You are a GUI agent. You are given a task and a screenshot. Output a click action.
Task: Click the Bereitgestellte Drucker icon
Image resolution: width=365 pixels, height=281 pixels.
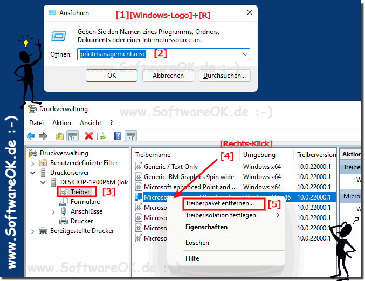tap(43, 231)
